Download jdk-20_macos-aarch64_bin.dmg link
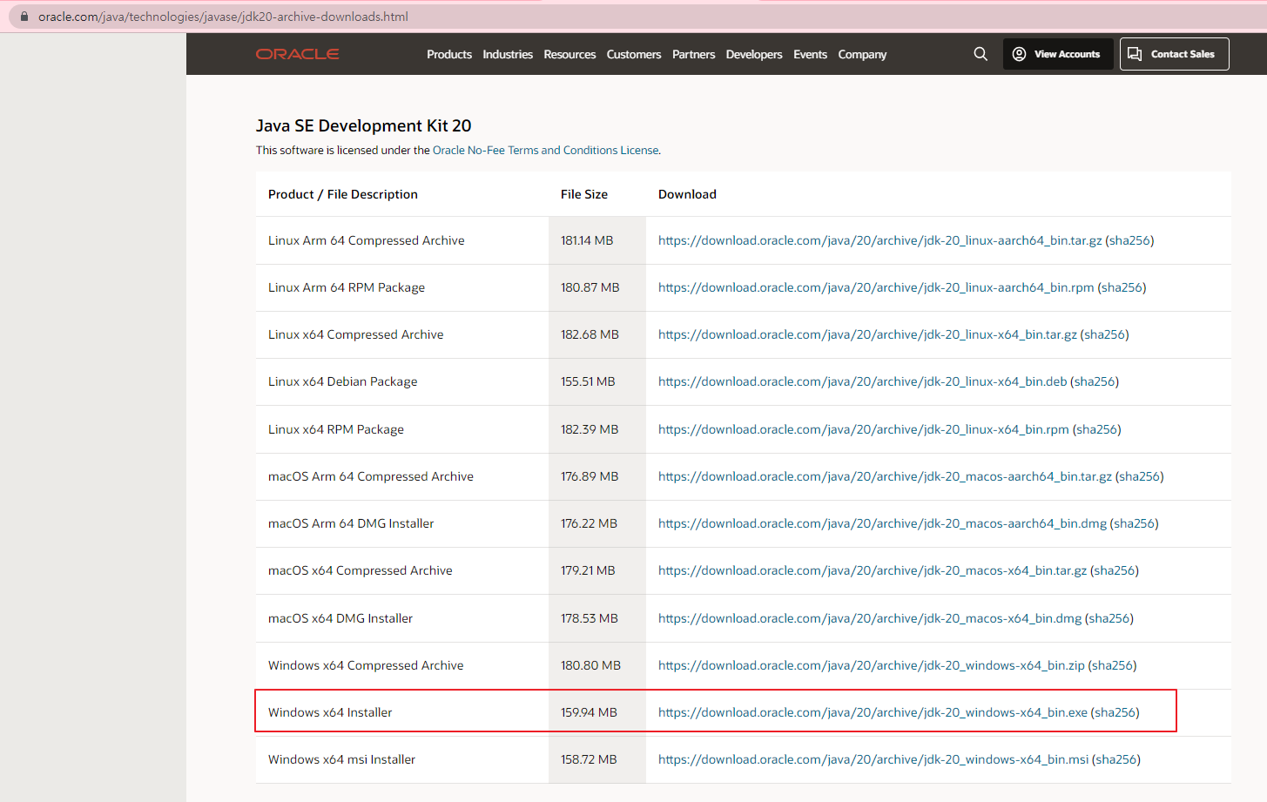The width and height of the screenshot is (1267, 802). [882, 523]
